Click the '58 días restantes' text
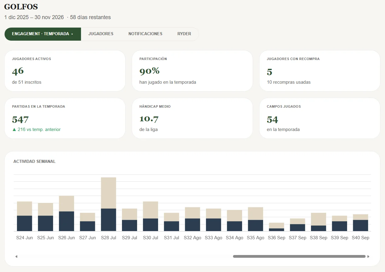Viewport: 385px width, 272px height. (90, 17)
